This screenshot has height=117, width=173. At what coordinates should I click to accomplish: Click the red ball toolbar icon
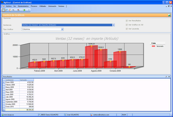coord(18,10)
